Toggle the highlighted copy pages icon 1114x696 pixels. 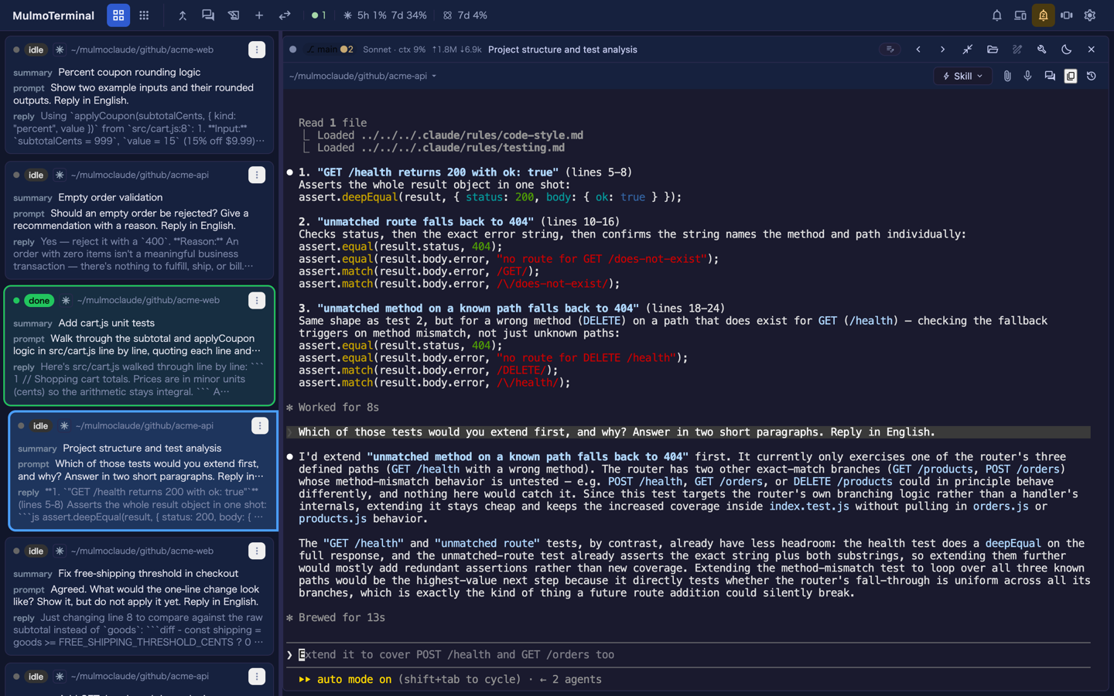coord(1071,76)
